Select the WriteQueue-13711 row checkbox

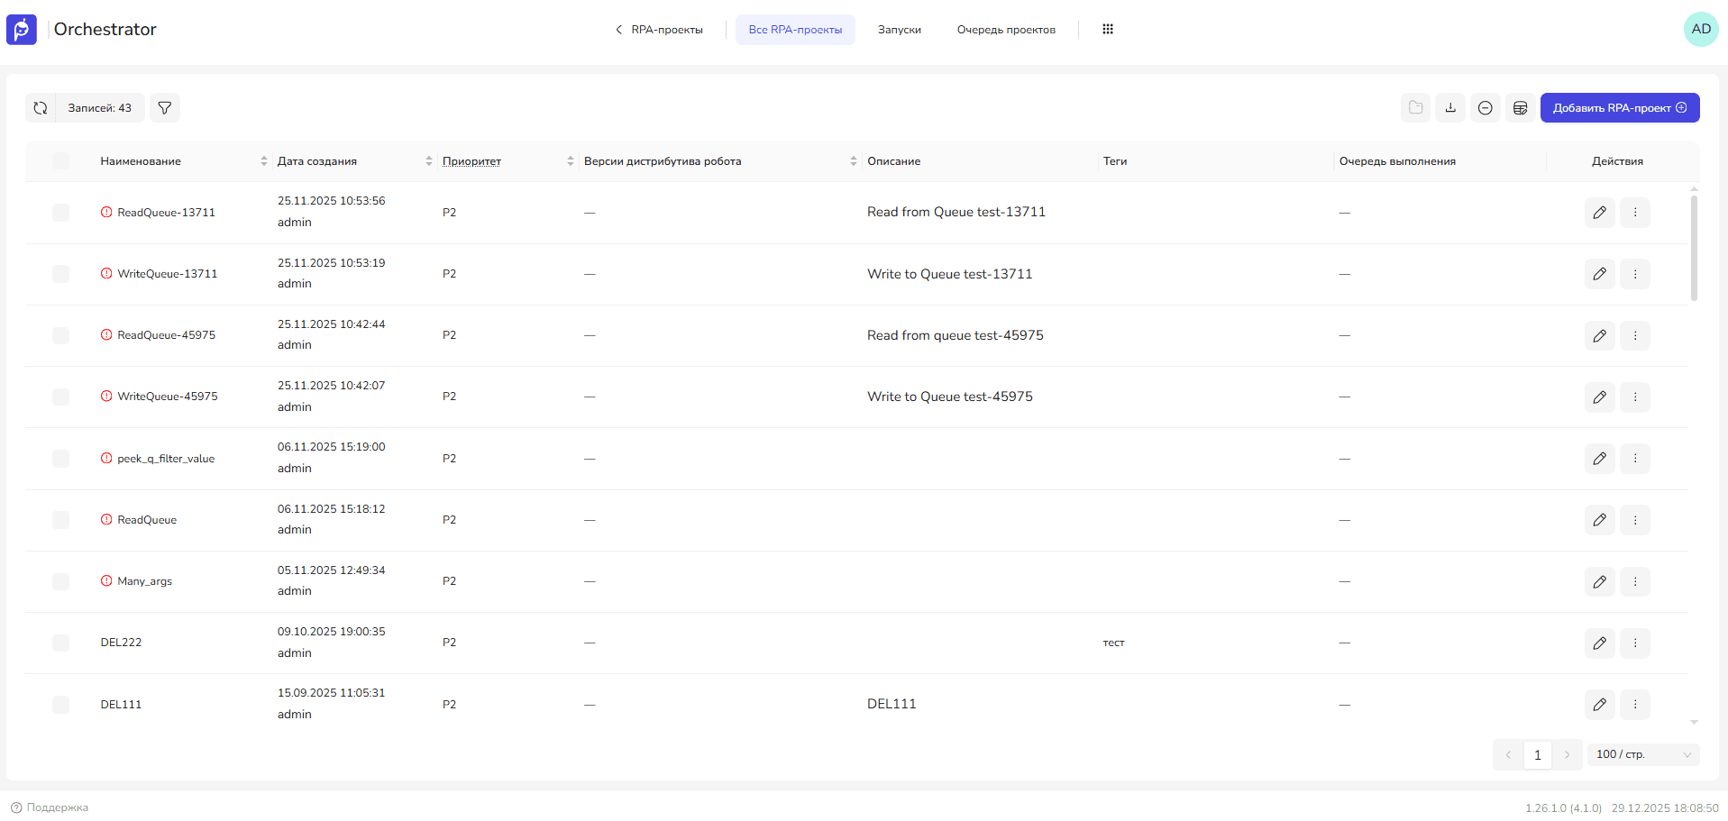point(60,274)
